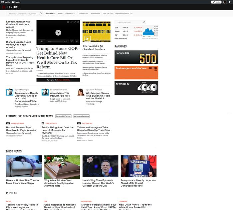The width and height of the screenshot is (233, 210).
Task: Open the 40 Under 40 rankings banner
Action: click(x=136, y=88)
